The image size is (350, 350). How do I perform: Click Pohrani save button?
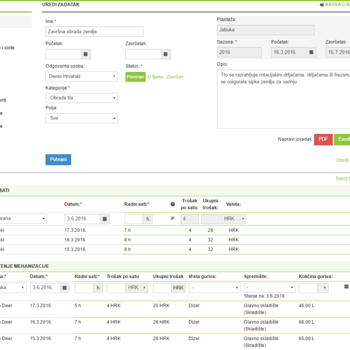[58, 160]
